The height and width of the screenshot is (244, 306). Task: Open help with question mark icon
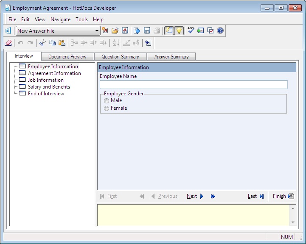[220, 30]
